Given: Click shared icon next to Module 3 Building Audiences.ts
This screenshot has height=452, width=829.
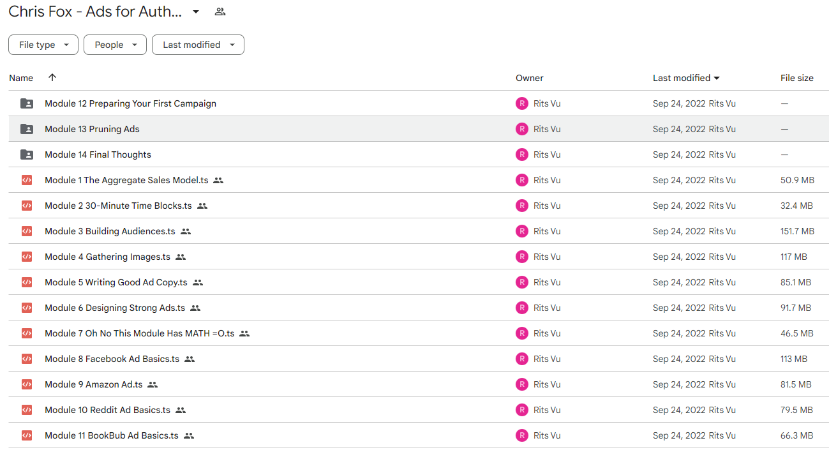Looking at the screenshot, I should [x=186, y=231].
